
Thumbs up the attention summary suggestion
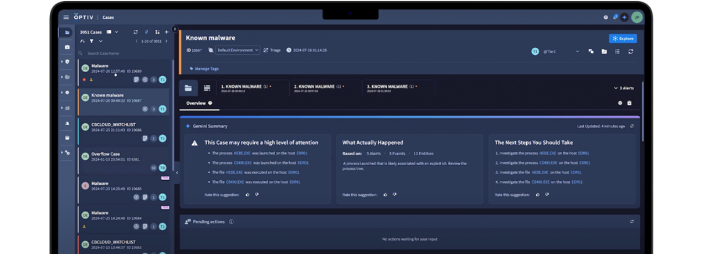coord(247,195)
